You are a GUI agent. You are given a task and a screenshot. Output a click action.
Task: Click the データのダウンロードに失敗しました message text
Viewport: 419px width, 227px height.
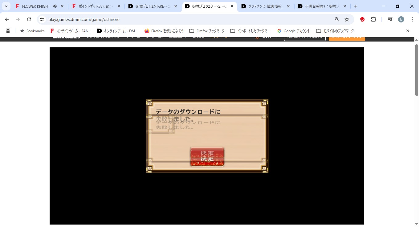pos(188,115)
